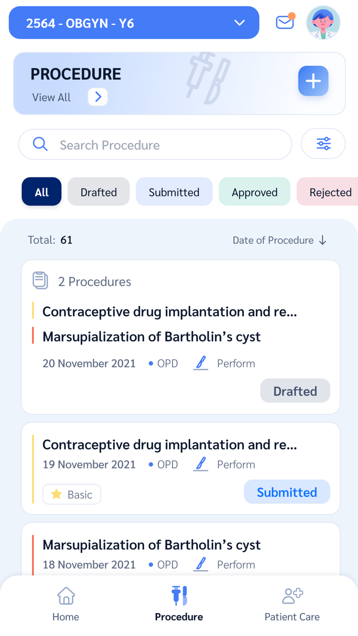Switch to the Submitted tab
Viewport: 358px width, 636px height.
point(174,192)
